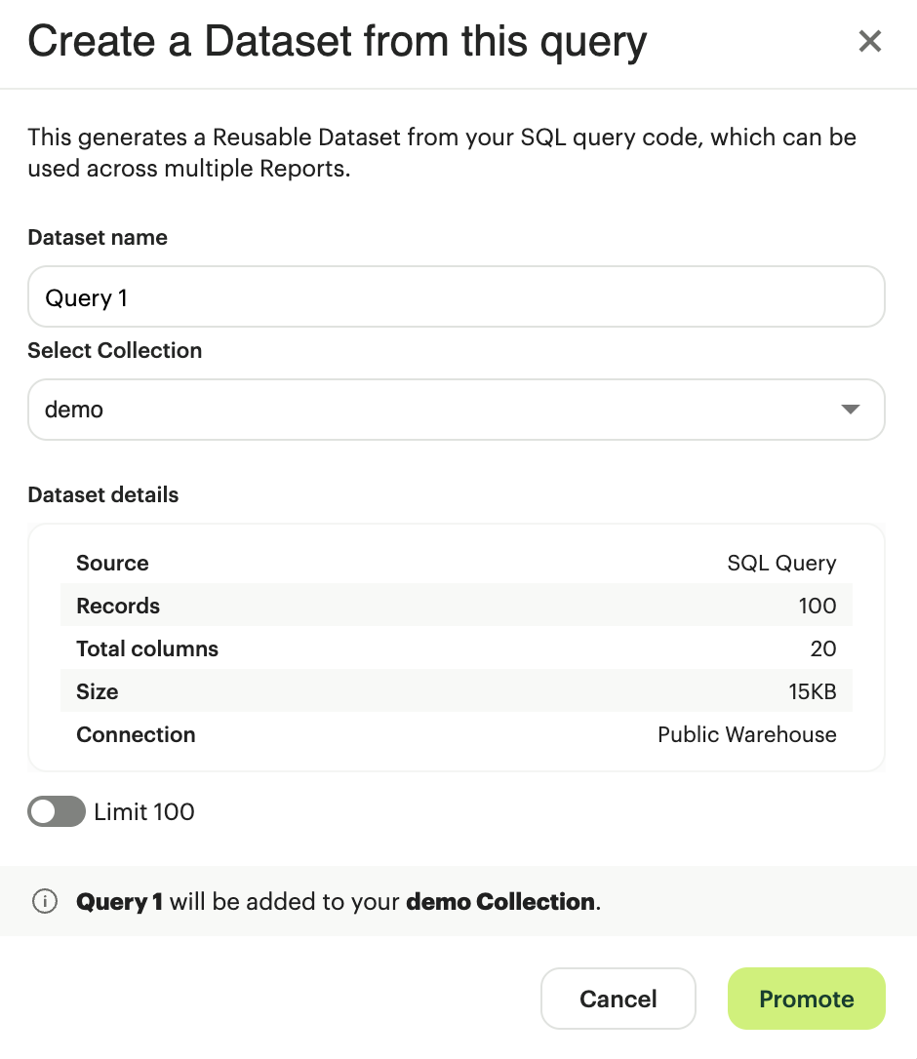Click the dropdown arrow in the collection field
917x1059 pixels.
851,410
